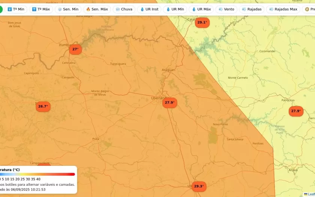315x197 pixels.
Task: Click the green circle button at top left
Action: click(x=1, y=9)
